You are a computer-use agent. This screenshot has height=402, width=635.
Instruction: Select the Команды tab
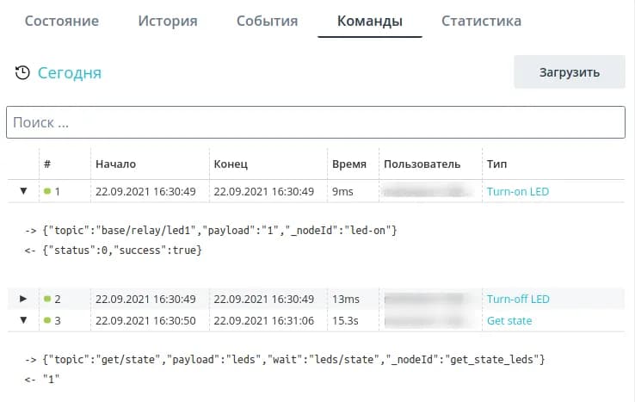pyautogui.click(x=369, y=21)
